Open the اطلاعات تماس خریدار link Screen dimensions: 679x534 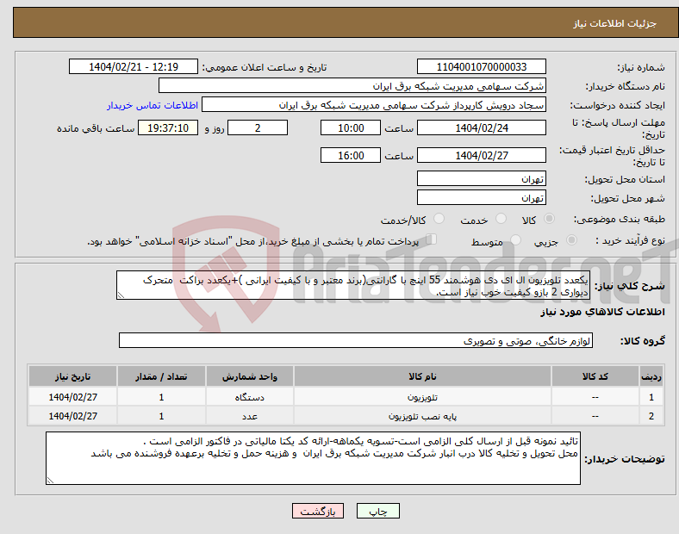[x=153, y=105]
